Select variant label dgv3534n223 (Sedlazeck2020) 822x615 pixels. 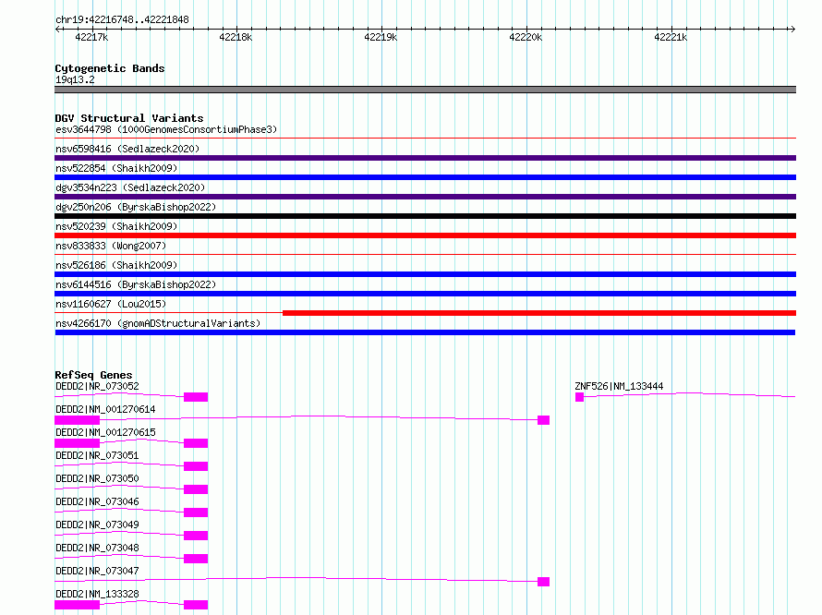click(130, 187)
